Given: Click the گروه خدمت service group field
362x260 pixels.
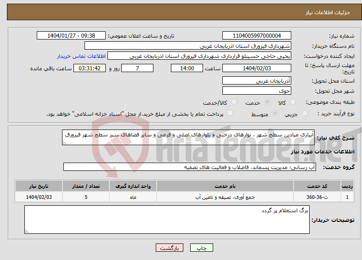Looking at the screenshot, I should click(x=190, y=167).
